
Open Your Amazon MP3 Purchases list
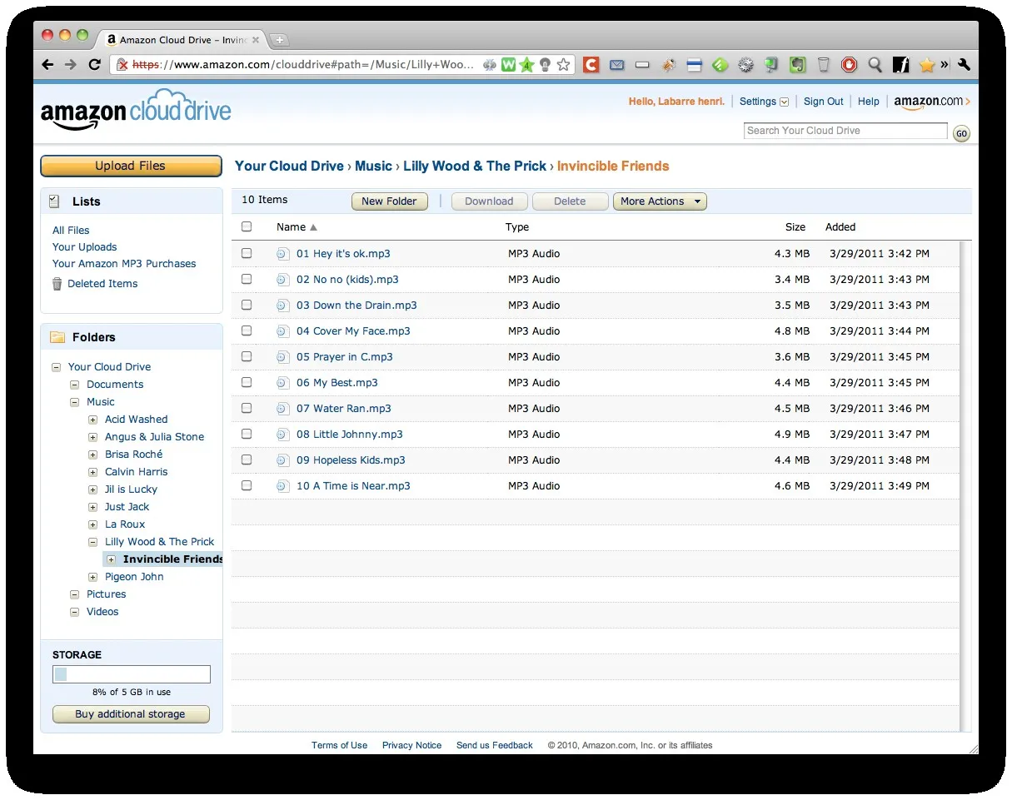click(124, 264)
